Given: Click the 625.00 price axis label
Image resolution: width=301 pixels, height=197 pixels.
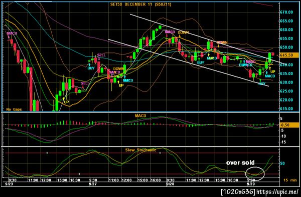Looking at the screenshot, I should pyautogui.click(x=286, y=91).
